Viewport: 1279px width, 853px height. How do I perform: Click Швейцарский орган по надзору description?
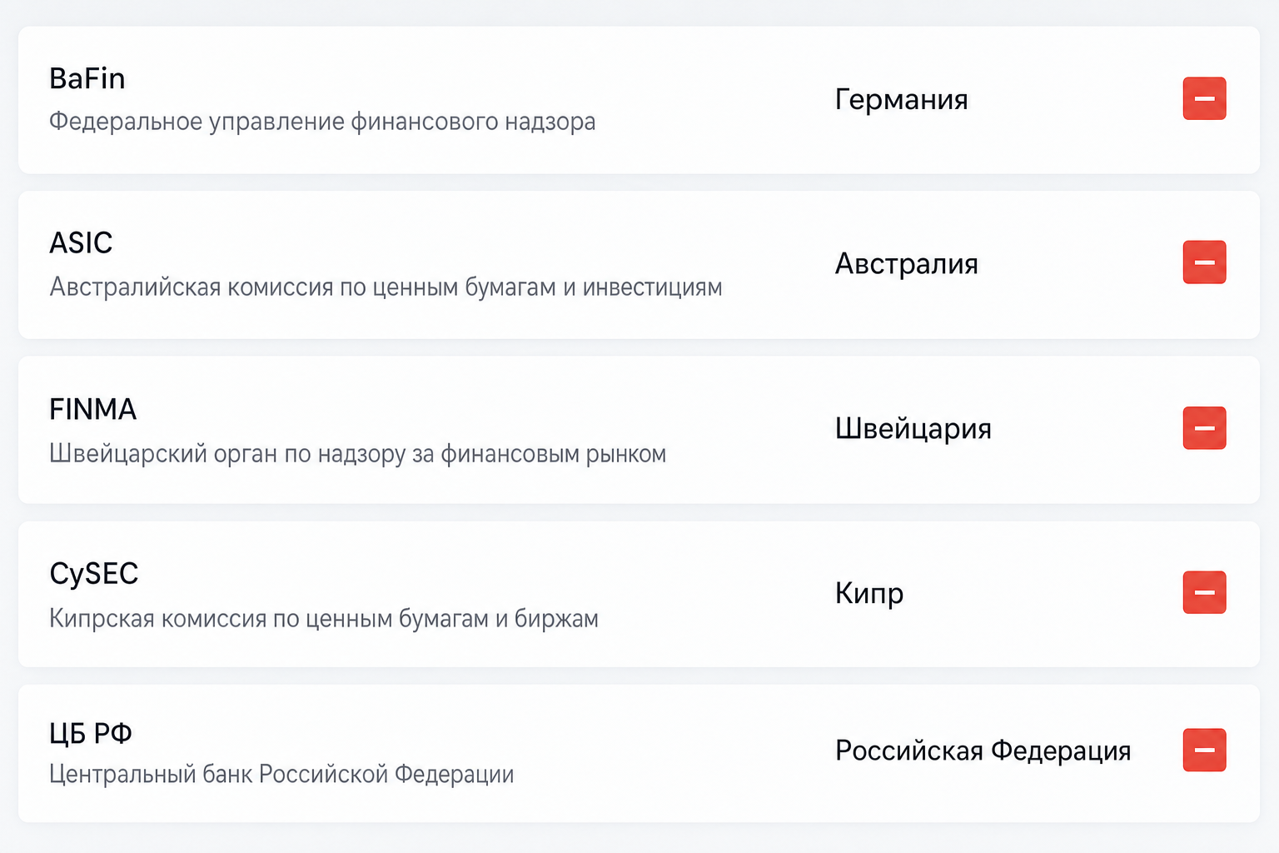[x=357, y=454]
